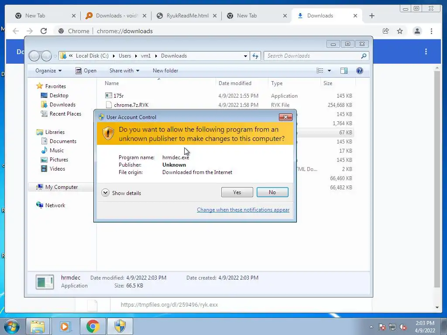Click the Explorer forward navigation button
The image size is (447, 335).
click(x=46, y=56)
